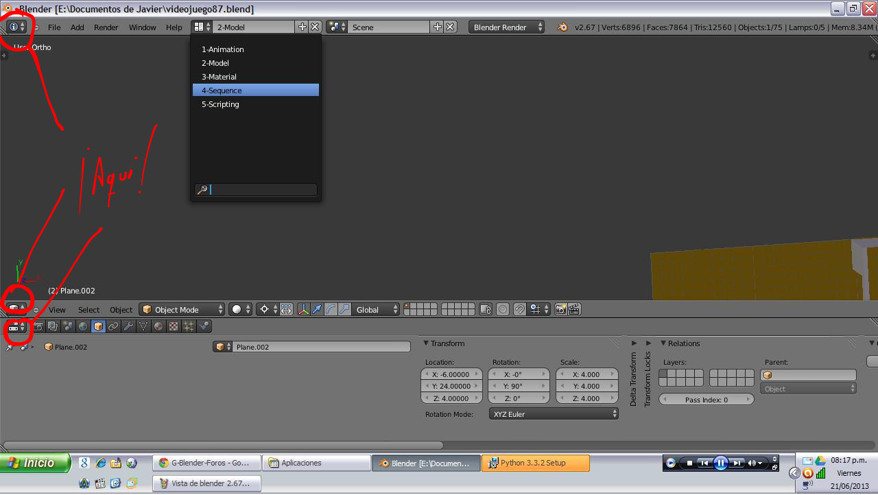Click the Pass Index field

click(x=707, y=400)
